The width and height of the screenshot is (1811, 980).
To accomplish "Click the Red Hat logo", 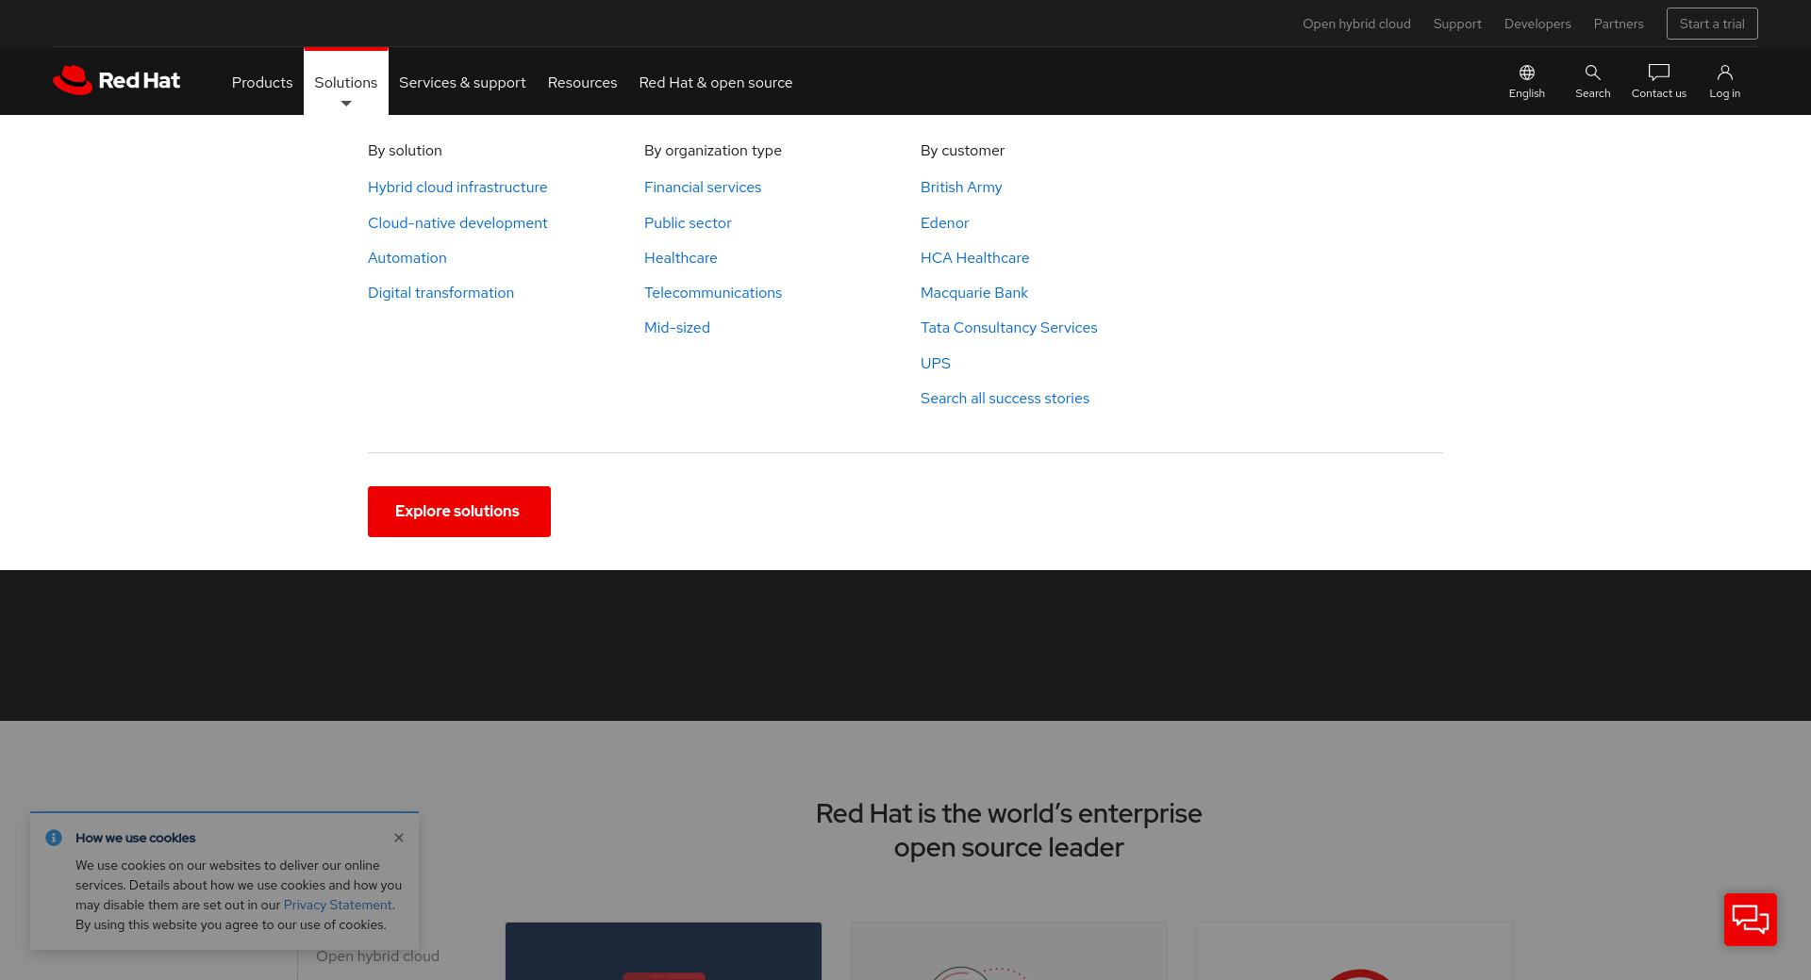I will (x=116, y=81).
